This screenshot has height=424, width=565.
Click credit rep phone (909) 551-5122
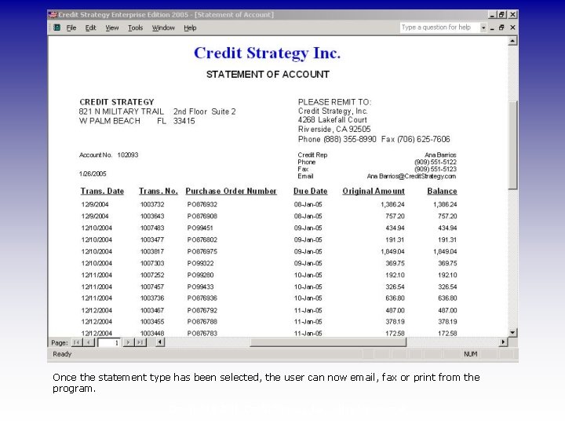pyautogui.click(x=436, y=163)
